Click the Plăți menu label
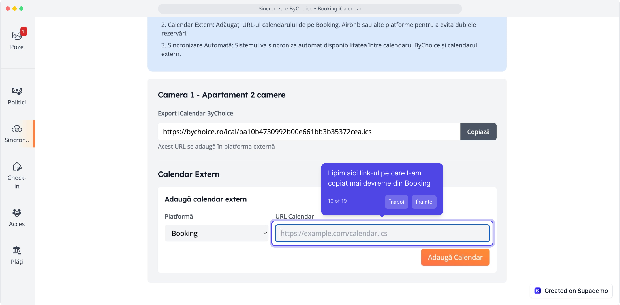This screenshot has width=620, height=305. tap(17, 262)
